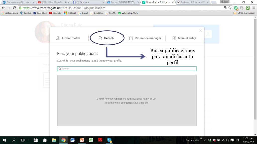Click the Manual entry upload icon
Viewport: 257px width, 144px height.
[x=174, y=38]
